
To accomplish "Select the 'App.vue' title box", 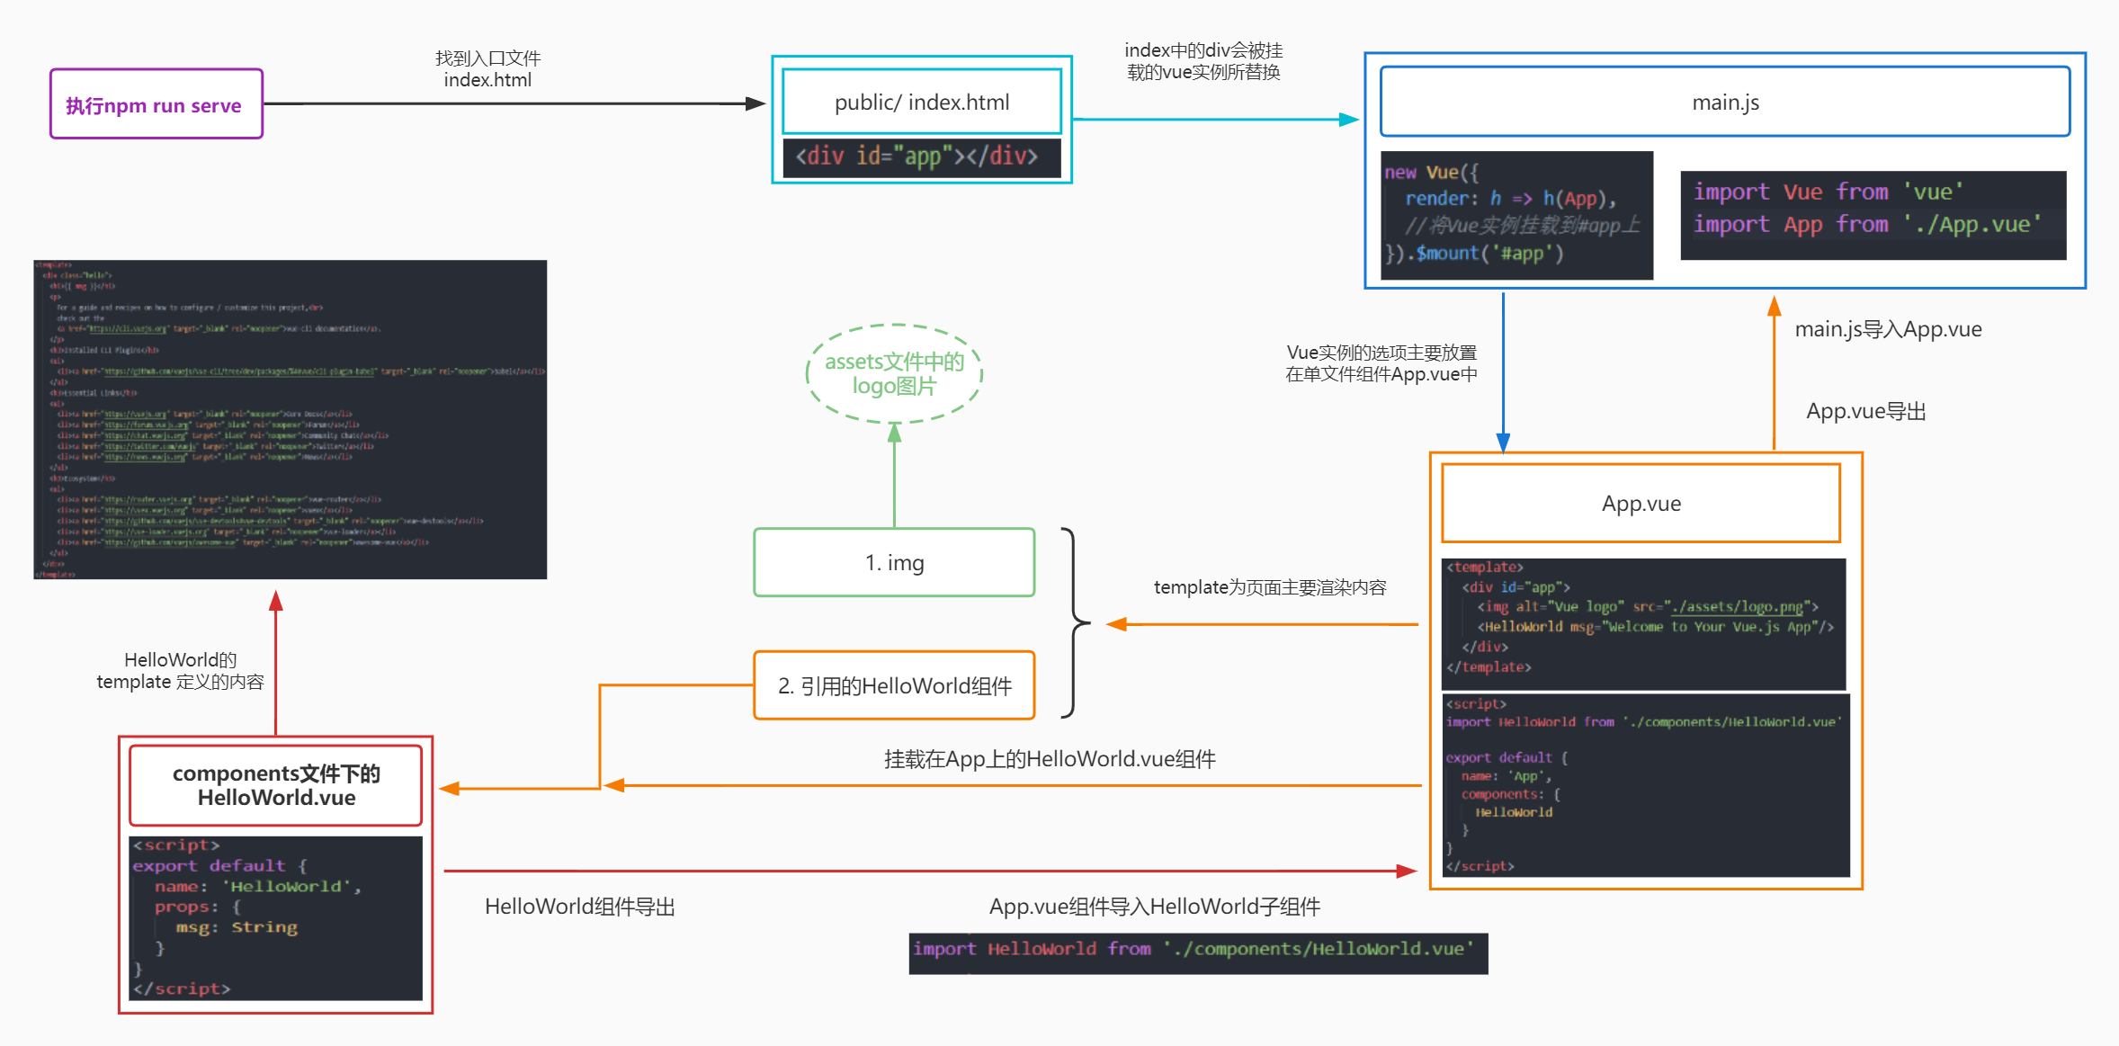I will (x=1641, y=503).
